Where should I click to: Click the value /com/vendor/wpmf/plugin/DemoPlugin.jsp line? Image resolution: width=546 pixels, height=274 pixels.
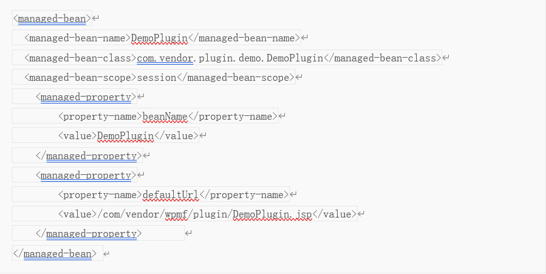tap(185, 214)
